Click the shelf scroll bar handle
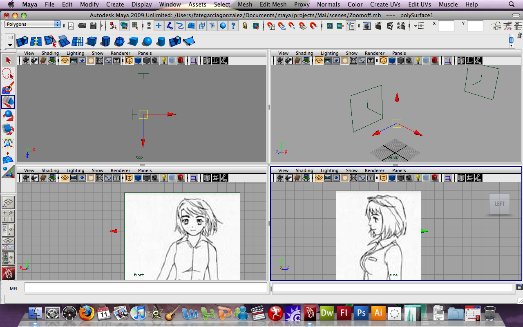This screenshot has height=327, width=523. (511, 40)
